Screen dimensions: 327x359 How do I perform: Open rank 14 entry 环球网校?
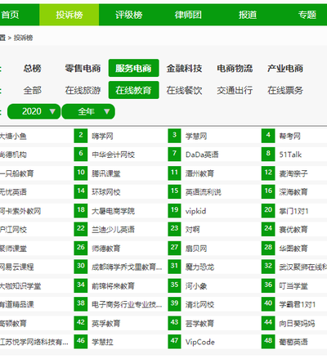pos(106,192)
